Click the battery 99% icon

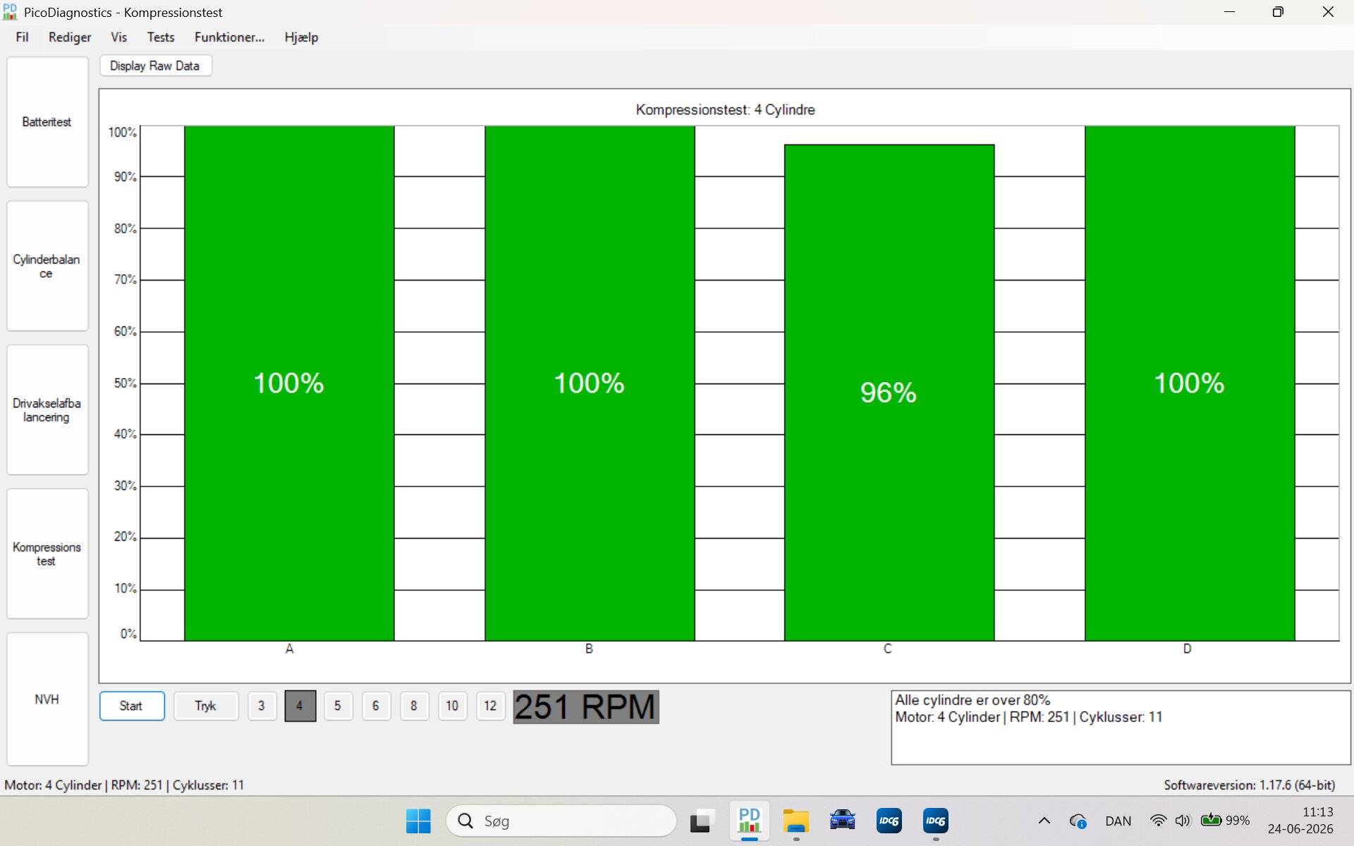coord(1226,821)
